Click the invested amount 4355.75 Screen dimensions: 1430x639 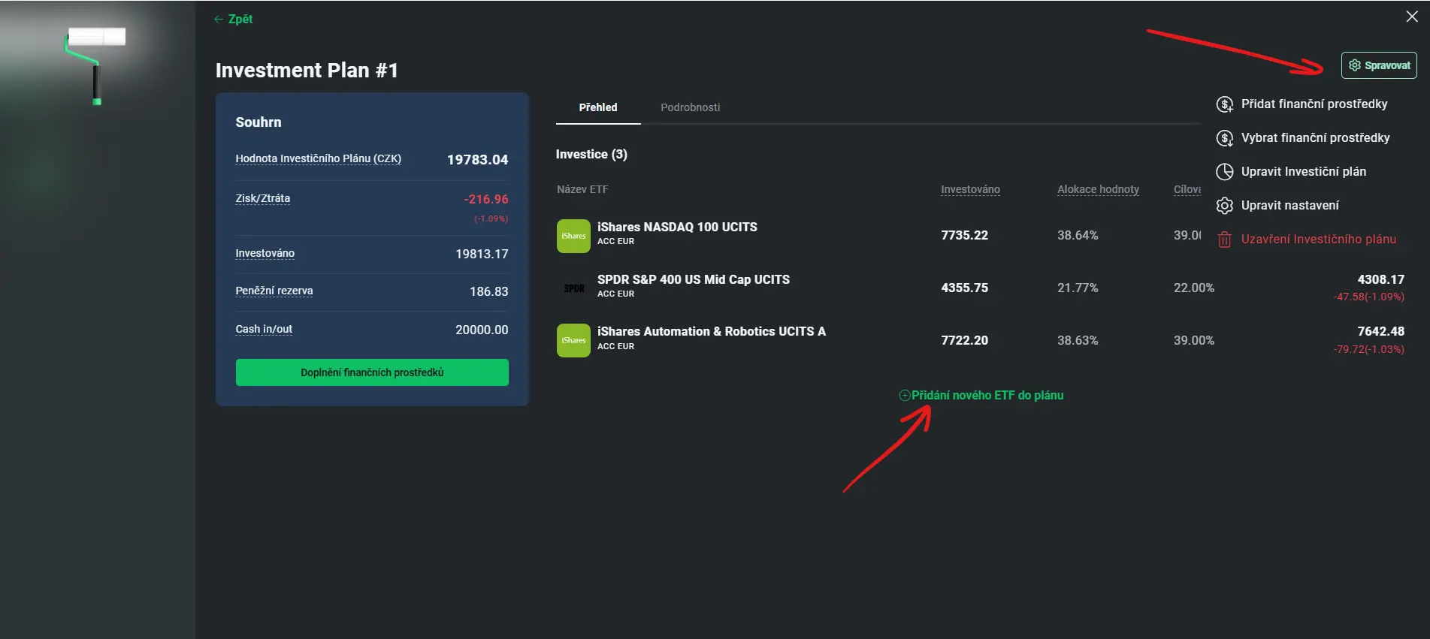[x=964, y=288]
